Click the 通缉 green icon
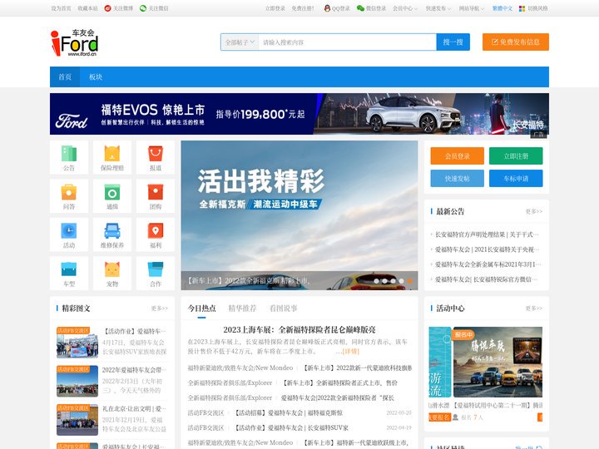Viewport: 599px width, 449px height. coord(112,192)
